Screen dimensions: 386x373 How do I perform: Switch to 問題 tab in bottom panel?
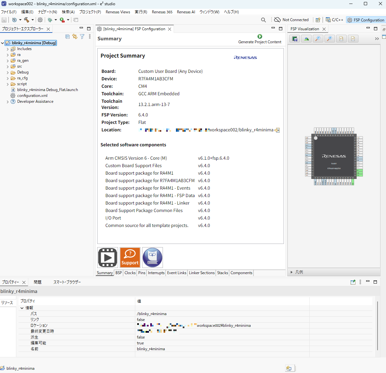tap(38, 282)
